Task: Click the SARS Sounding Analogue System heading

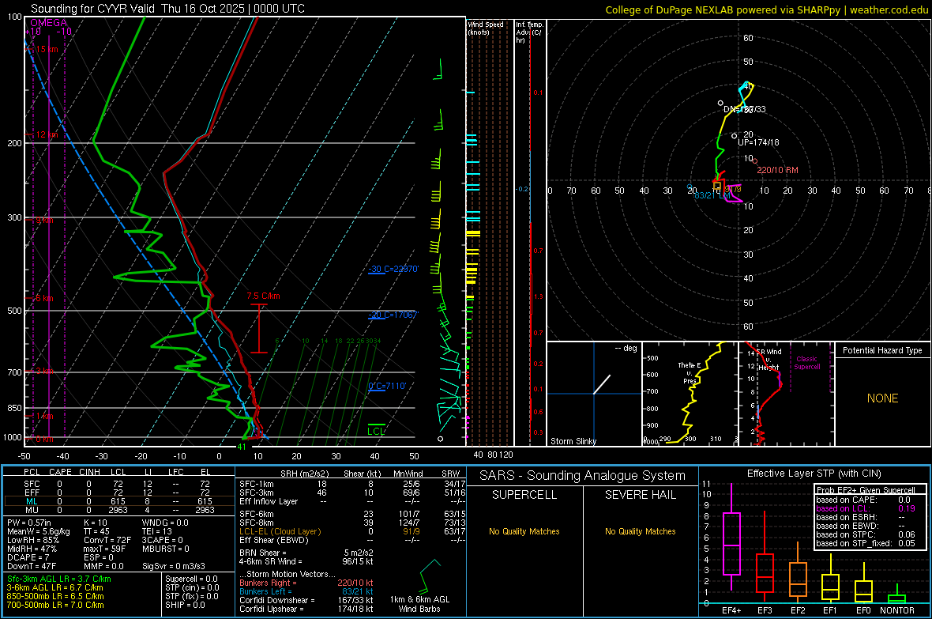Action: pyautogui.click(x=582, y=476)
